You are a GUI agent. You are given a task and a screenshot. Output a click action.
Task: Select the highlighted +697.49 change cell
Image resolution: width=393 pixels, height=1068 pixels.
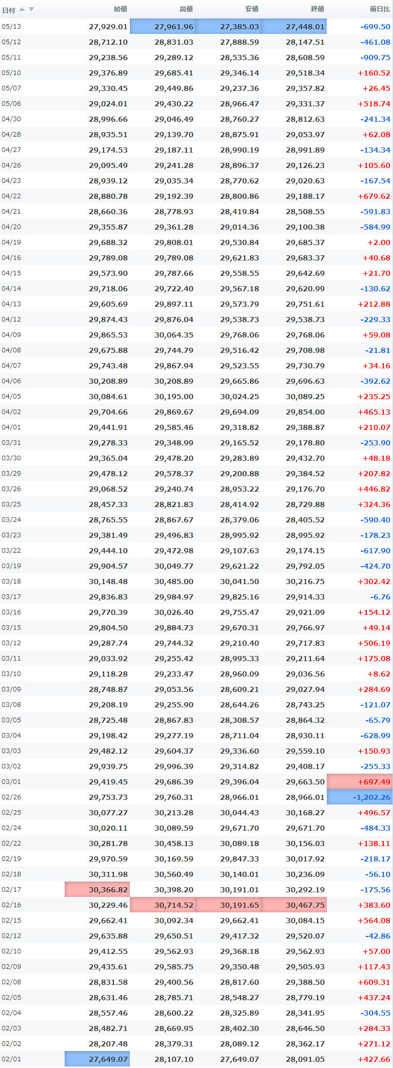pos(360,782)
